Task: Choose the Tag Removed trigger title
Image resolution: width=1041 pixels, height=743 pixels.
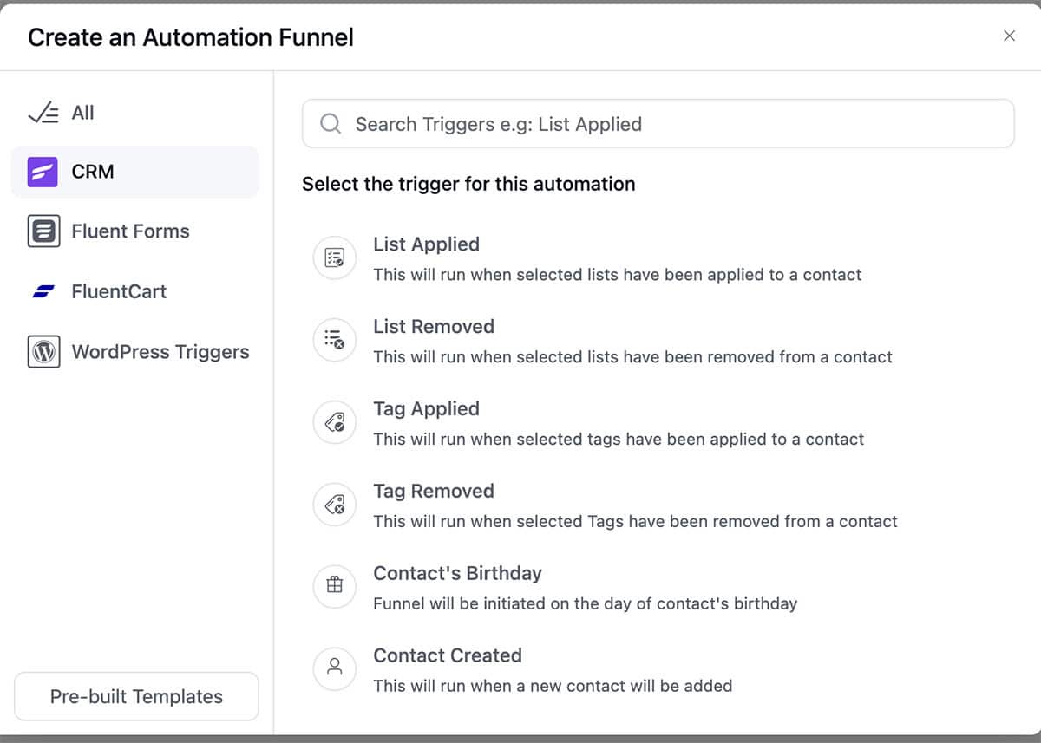Action: click(434, 492)
